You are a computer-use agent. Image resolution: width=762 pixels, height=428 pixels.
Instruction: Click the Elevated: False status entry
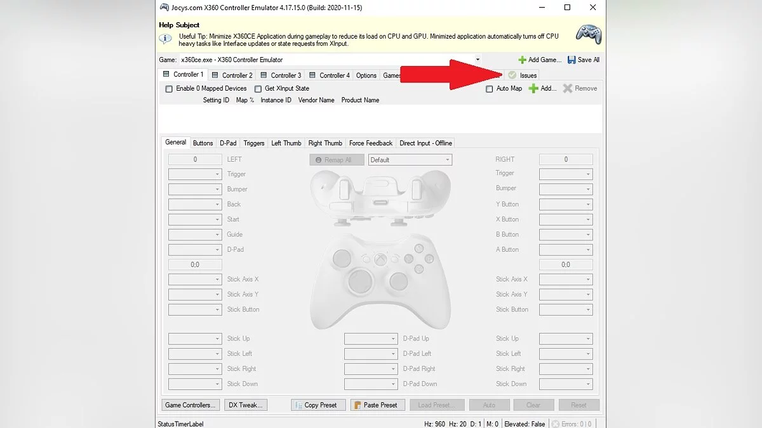(525, 424)
